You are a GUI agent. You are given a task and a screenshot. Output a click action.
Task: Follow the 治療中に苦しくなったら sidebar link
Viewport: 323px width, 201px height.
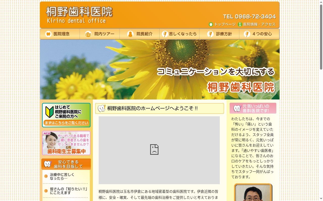(62, 176)
